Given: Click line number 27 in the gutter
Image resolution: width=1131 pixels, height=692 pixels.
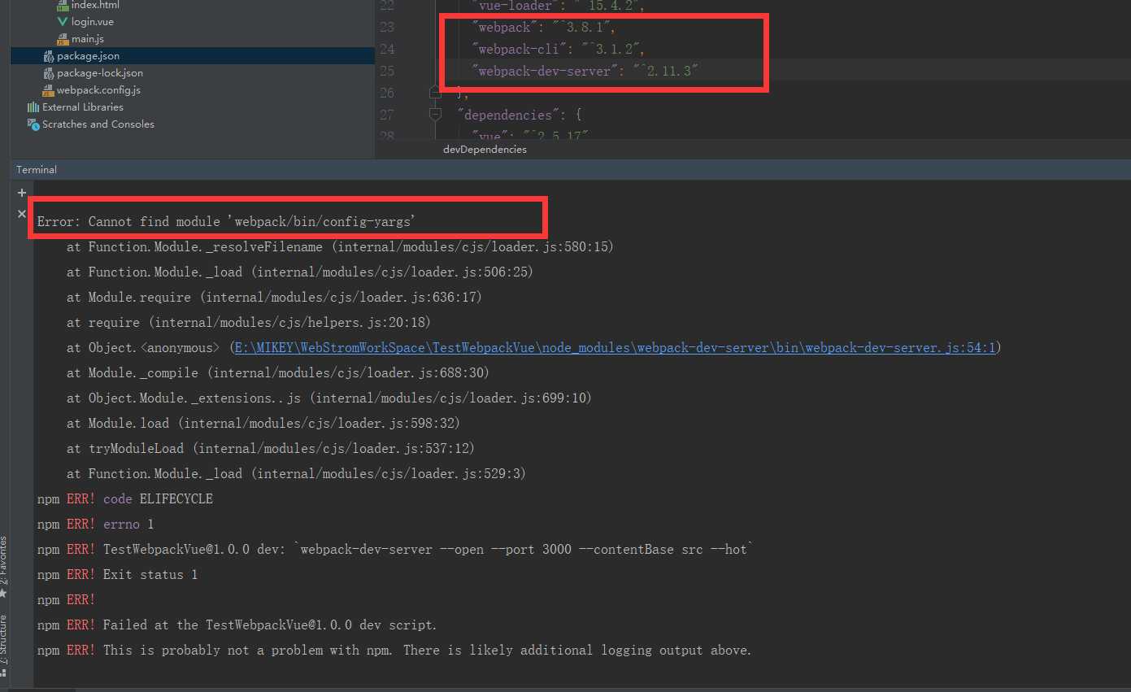Looking at the screenshot, I should 386,115.
